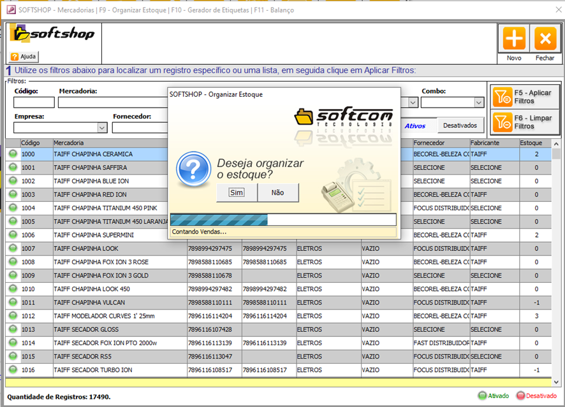Click the F5 Aplicar Filtros funnel icon
Viewport: 565px width, 407px height.
pos(502,97)
